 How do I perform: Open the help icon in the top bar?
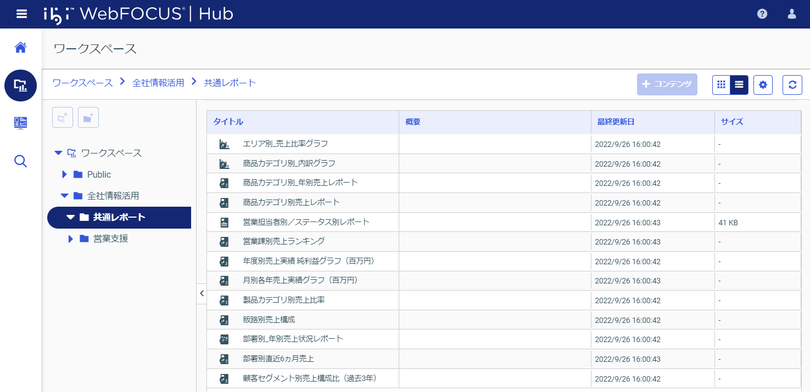click(x=762, y=14)
